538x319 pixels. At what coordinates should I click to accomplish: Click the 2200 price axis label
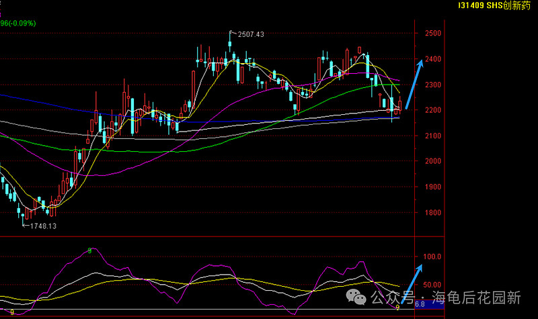(433, 110)
